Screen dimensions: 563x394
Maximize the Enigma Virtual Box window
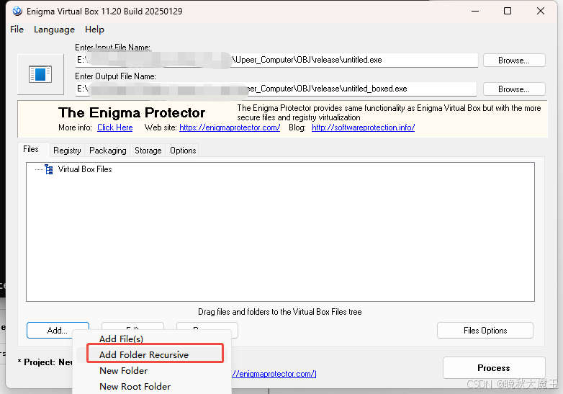click(508, 11)
